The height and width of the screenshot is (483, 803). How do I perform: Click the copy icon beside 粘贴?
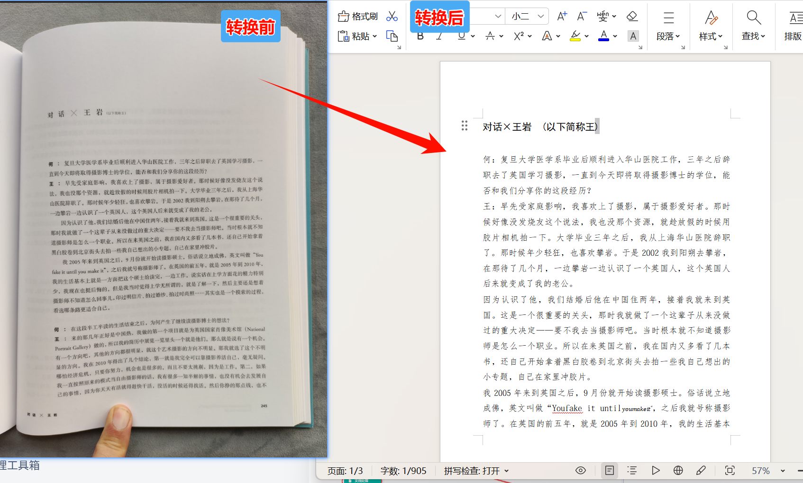(392, 36)
